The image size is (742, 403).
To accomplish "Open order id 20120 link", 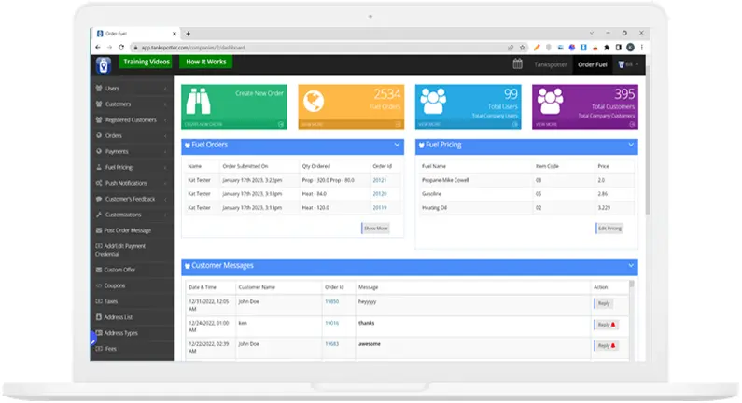I will point(380,194).
